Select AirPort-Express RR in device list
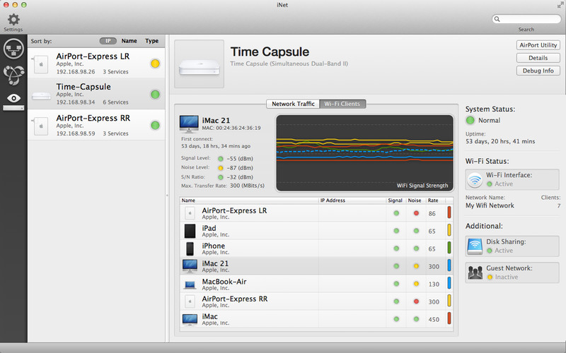 pos(96,125)
